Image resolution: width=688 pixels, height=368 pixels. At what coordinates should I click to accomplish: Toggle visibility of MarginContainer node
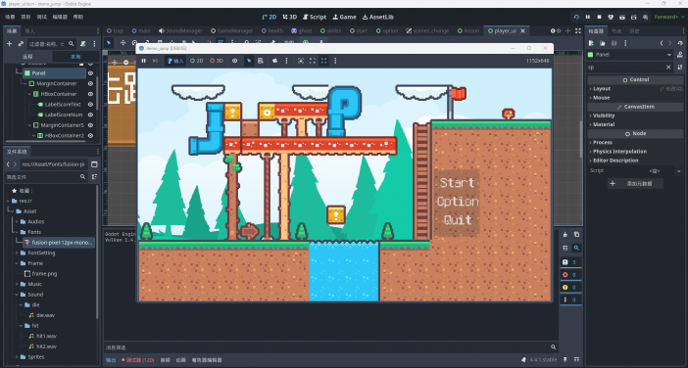pos(91,83)
